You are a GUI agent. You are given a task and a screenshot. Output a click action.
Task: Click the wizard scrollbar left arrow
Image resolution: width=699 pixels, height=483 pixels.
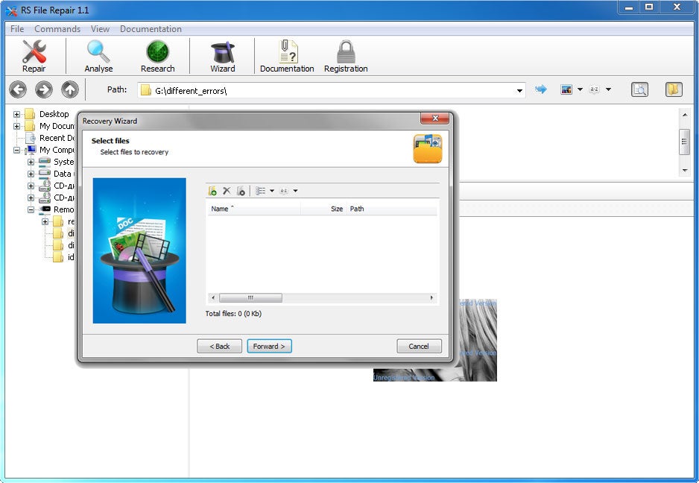(x=213, y=297)
